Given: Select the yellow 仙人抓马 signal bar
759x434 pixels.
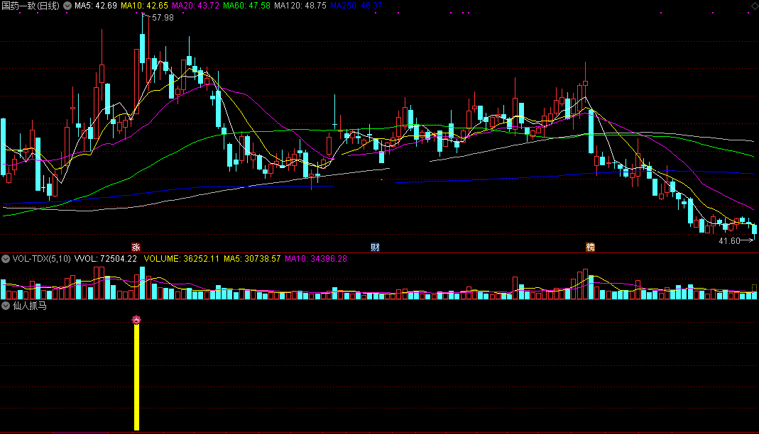Looking at the screenshot, I should point(136,377).
